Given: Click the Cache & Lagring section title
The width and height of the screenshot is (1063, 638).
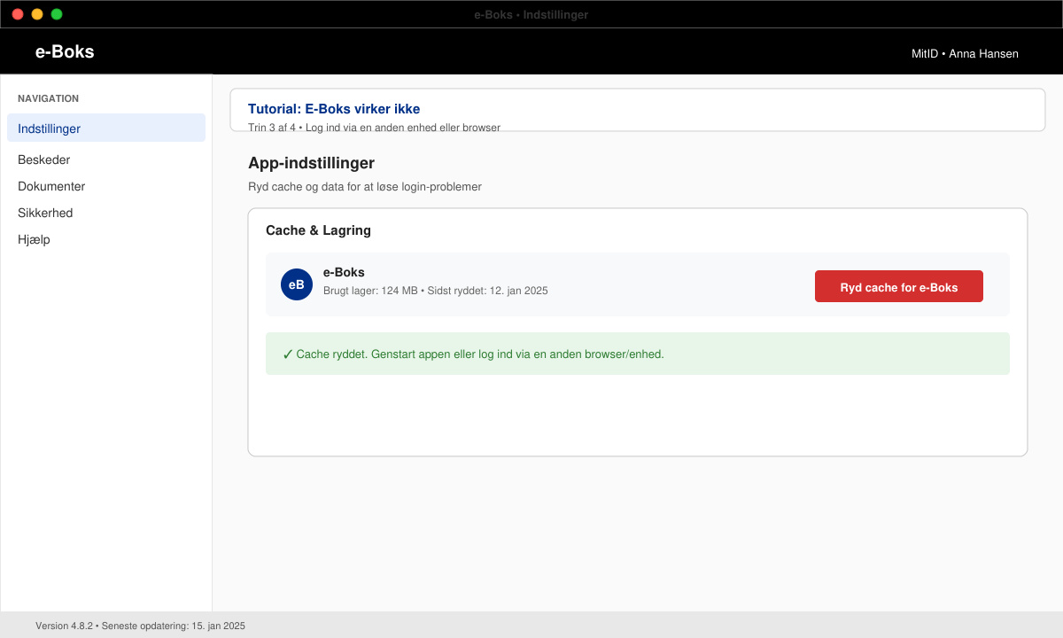Looking at the screenshot, I should click(x=318, y=230).
